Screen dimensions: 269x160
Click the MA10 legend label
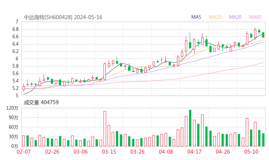pyautogui.click(x=215, y=17)
